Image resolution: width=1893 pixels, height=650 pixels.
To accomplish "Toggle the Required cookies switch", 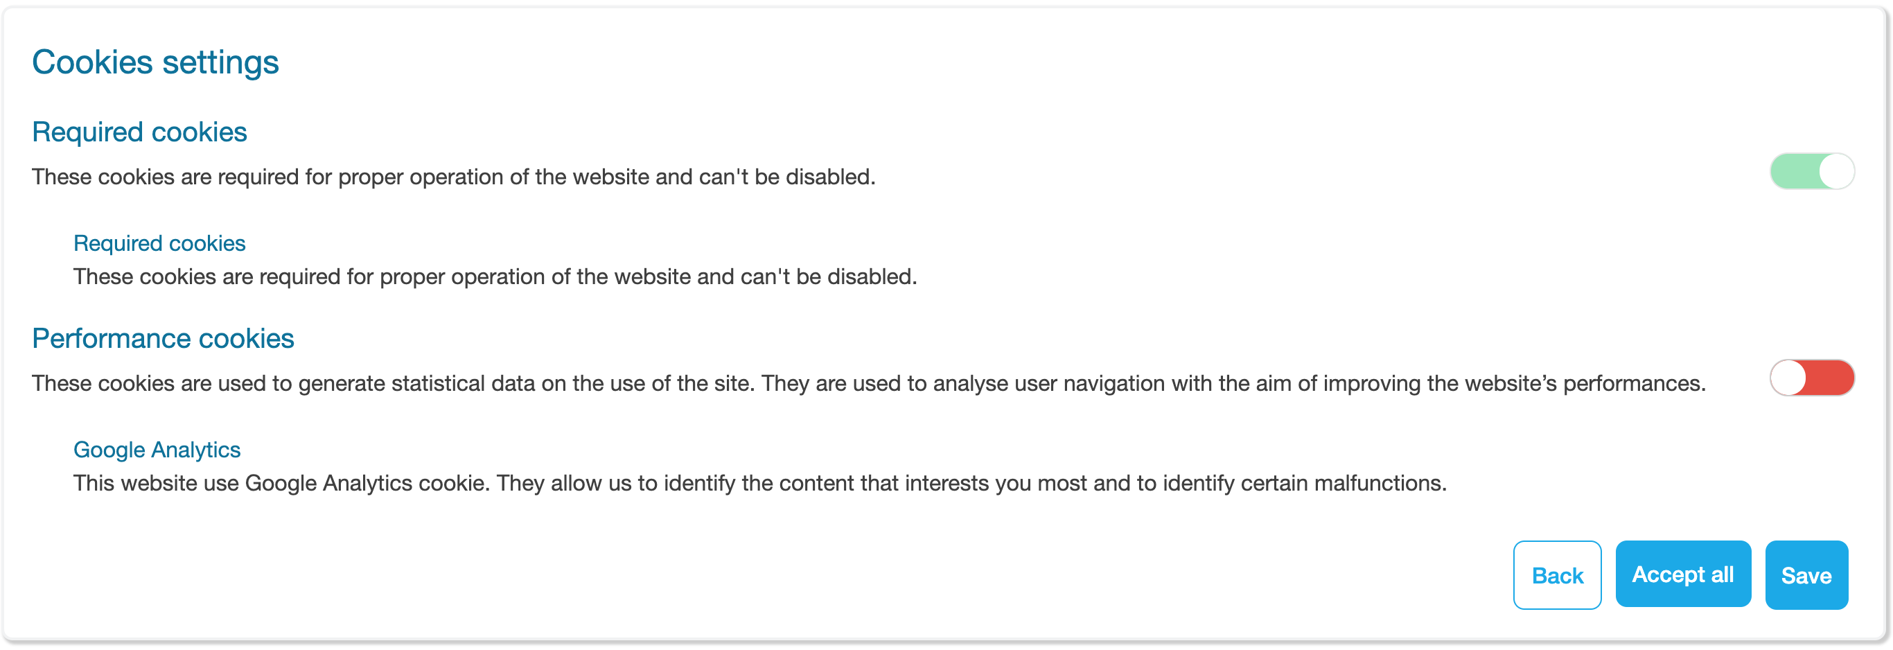I will [1811, 171].
